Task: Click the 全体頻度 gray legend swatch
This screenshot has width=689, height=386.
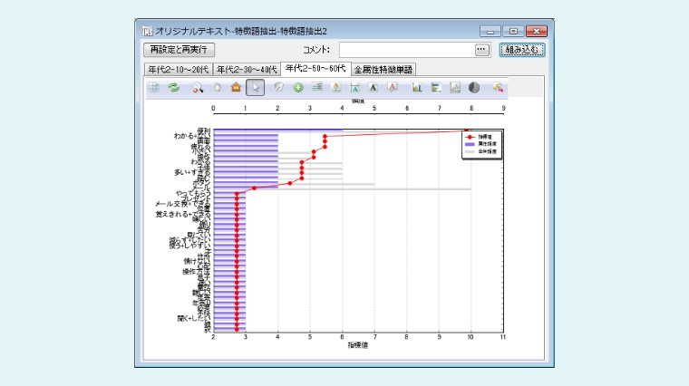Action: coord(470,151)
